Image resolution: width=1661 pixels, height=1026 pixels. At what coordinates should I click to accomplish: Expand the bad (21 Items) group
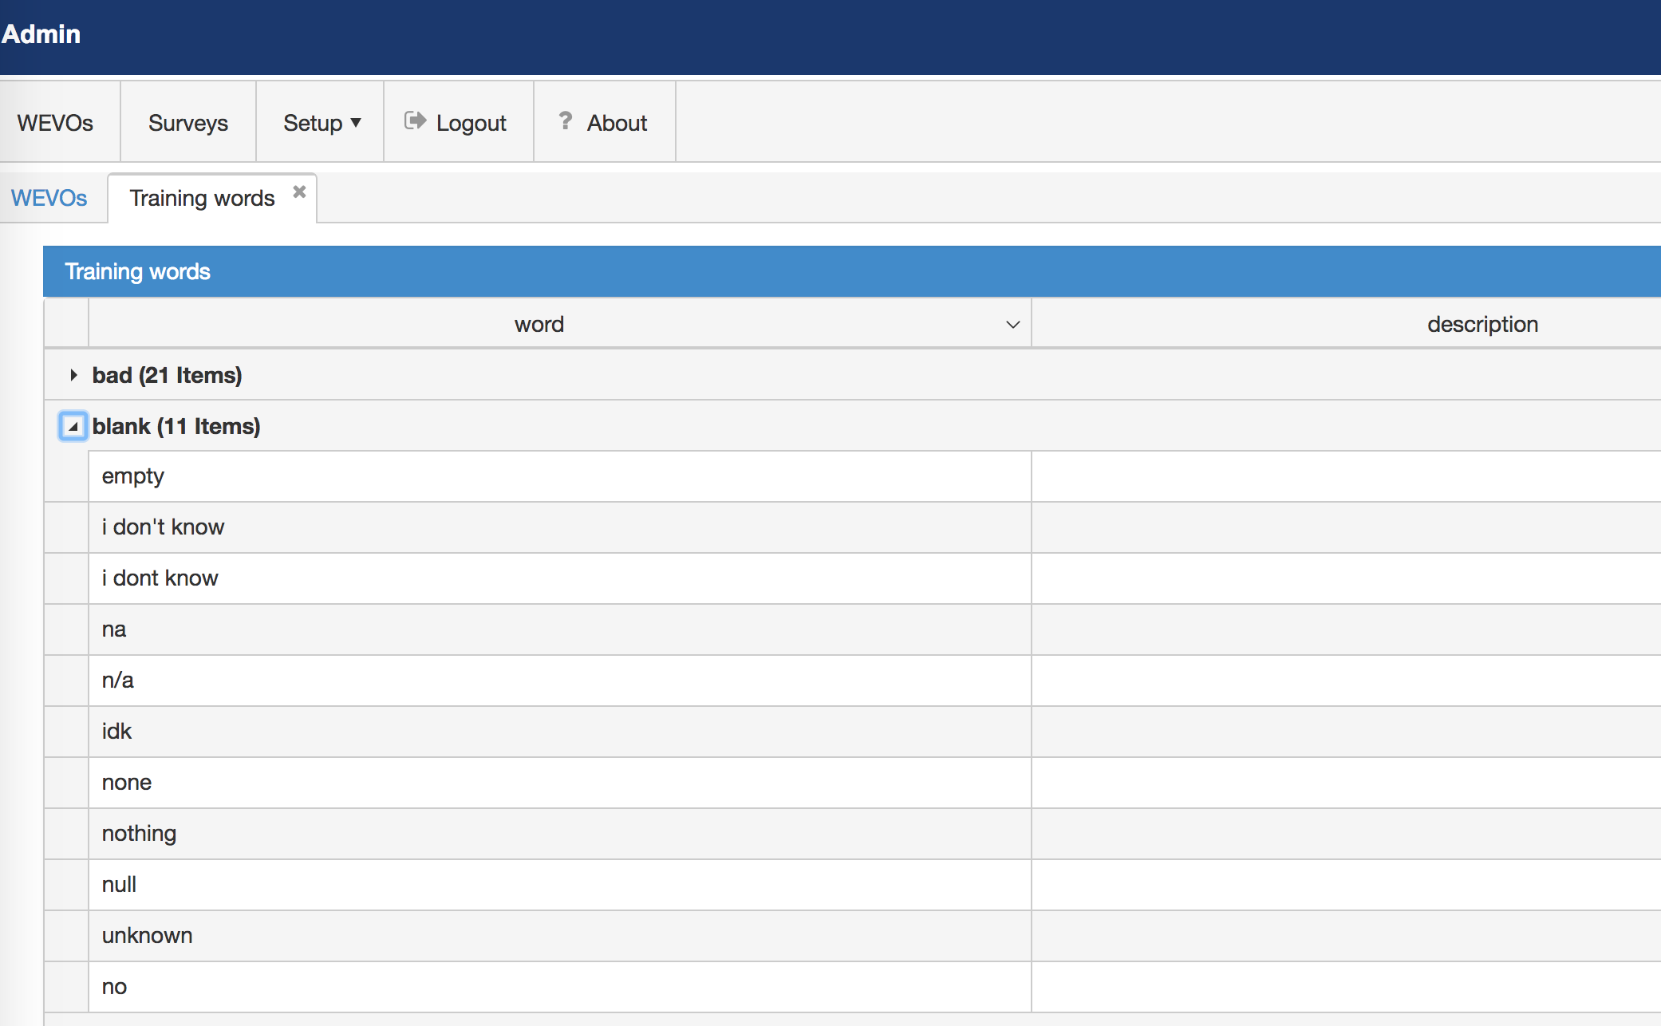click(x=73, y=375)
